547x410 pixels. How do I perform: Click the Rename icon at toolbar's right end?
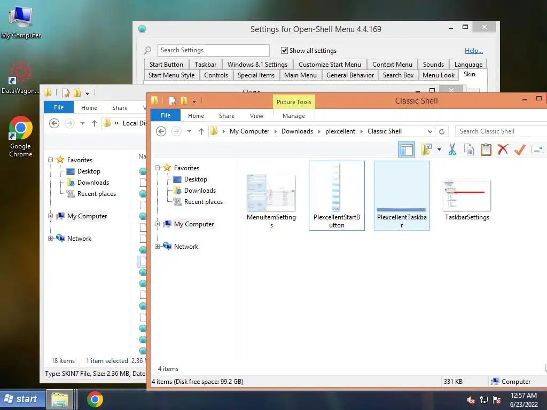[x=537, y=149]
